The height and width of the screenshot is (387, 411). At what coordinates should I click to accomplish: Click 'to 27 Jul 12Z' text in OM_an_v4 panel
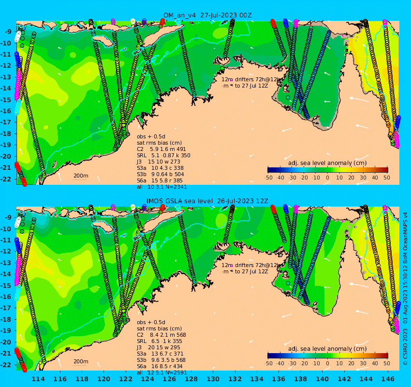[251, 86]
